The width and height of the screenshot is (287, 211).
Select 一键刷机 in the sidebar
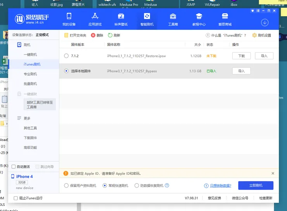[30, 55]
